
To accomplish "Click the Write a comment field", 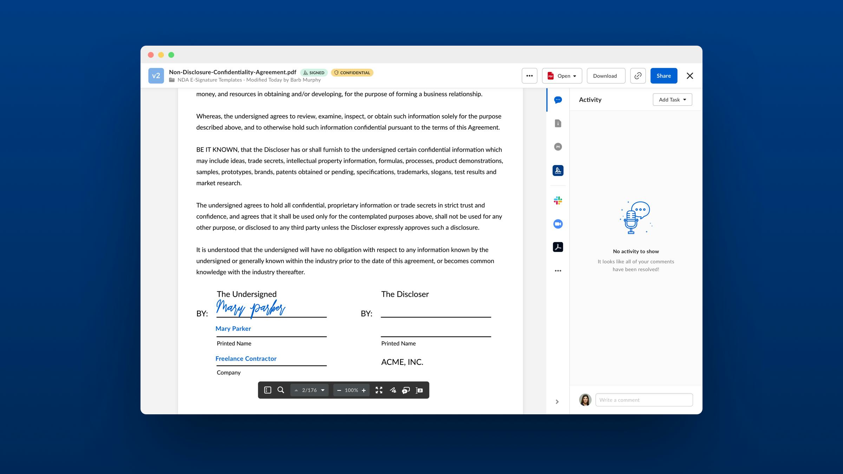I will click(x=644, y=400).
